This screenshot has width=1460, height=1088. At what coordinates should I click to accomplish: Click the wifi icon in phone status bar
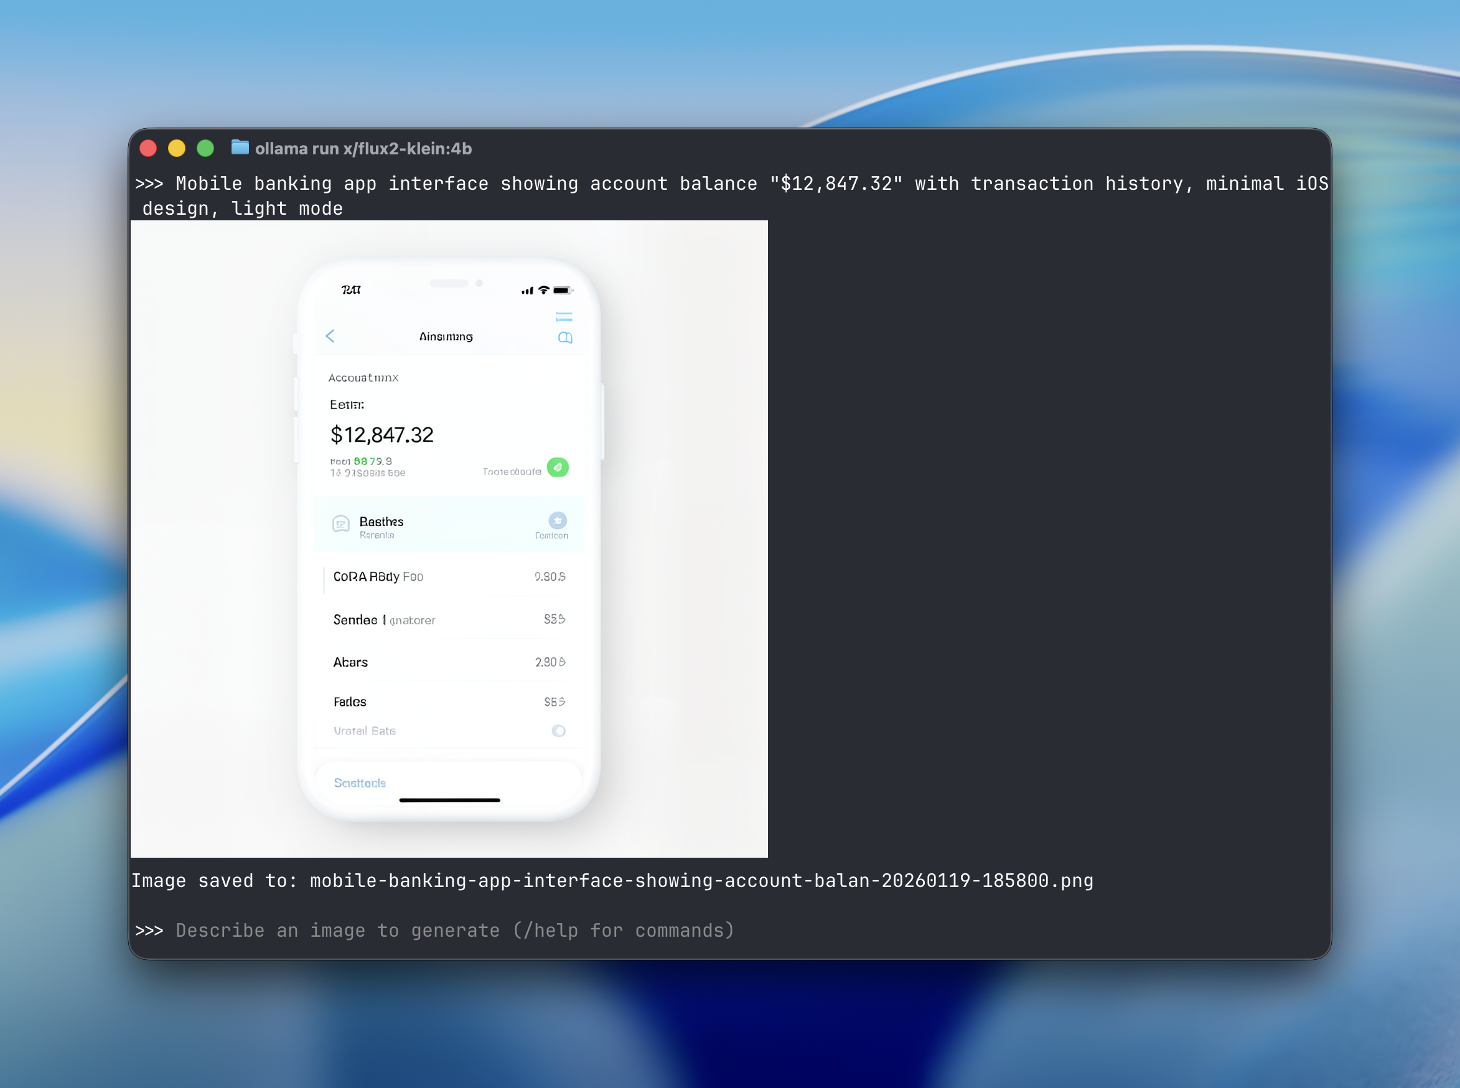[x=544, y=290]
